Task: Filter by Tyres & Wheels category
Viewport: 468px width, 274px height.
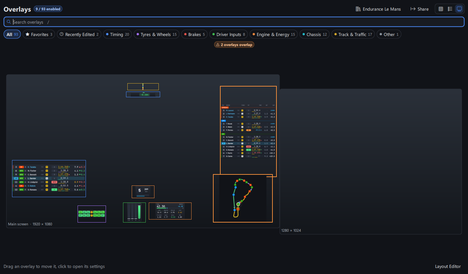Action: tap(156, 34)
